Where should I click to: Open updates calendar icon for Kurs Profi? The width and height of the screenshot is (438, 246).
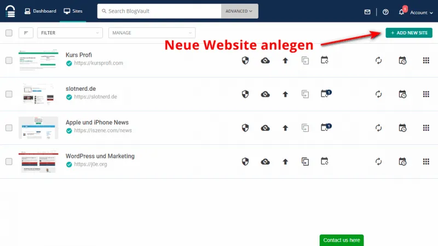click(325, 60)
